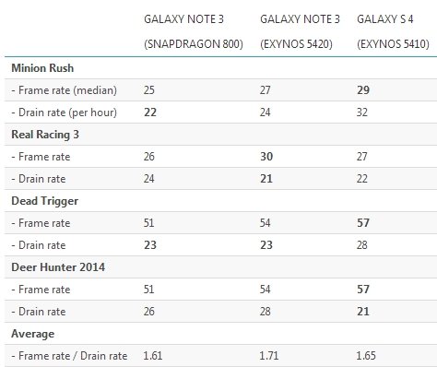437x367 pixels.
Task: Click the bold 29 Minion Rush frame rate value
Action: point(363,90)
